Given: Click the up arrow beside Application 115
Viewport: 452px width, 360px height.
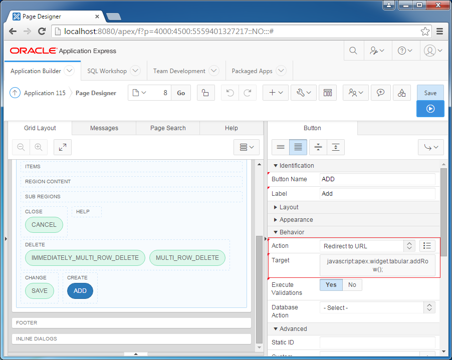Looking at the screenshot, I should tap(15, 93).
